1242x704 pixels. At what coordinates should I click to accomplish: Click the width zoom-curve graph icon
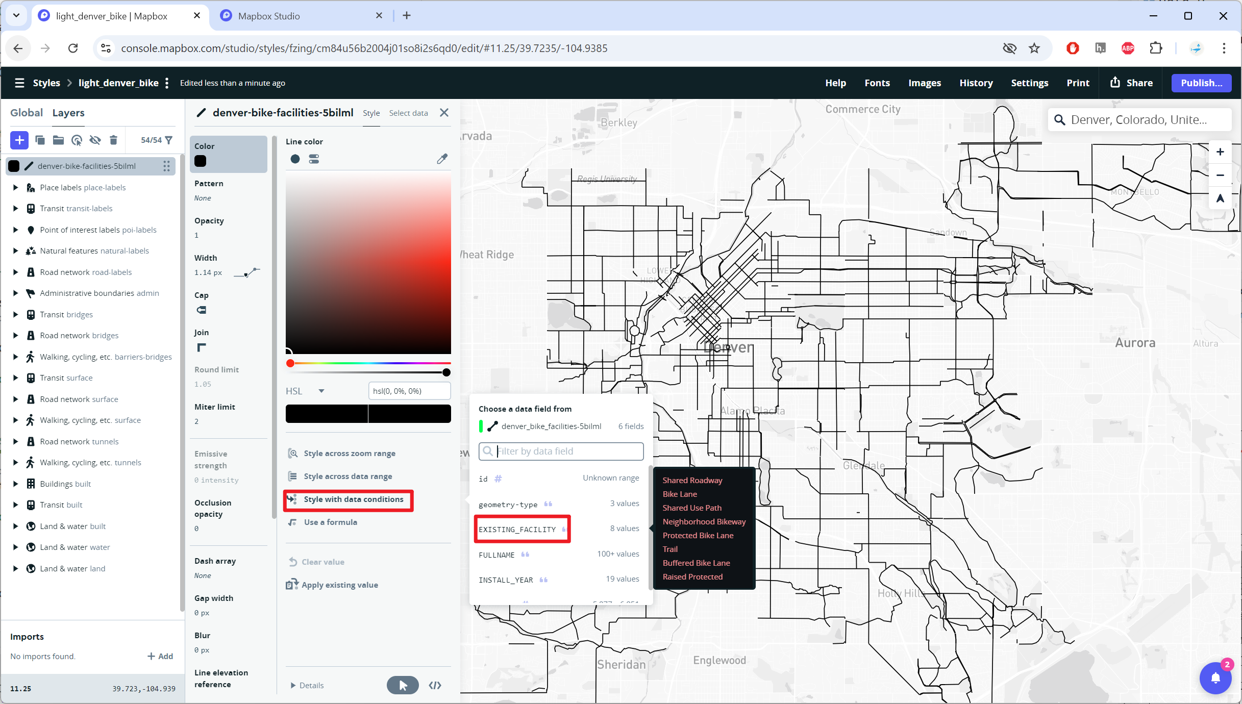pyautogui.click(x=247, y=272)
